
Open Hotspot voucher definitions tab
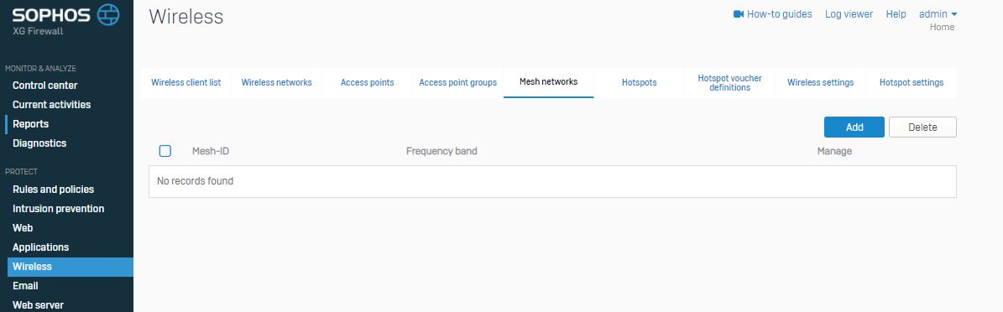coord(730,82)
